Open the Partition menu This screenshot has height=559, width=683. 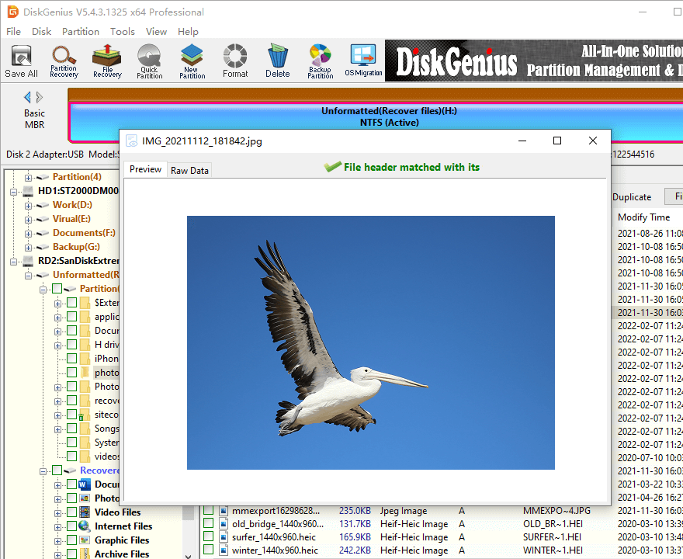81,32
